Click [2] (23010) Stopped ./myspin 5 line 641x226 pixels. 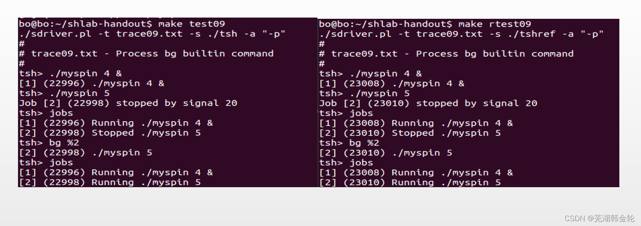tap(410, 133)
